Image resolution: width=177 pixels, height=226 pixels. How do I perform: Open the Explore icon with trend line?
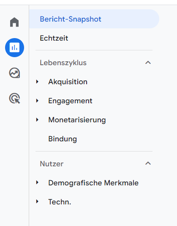(14, 73)
